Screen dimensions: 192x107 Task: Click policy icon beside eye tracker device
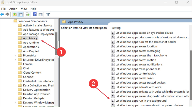[x=113, y=33]
